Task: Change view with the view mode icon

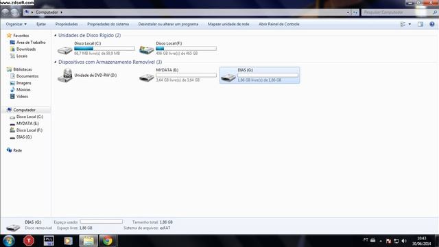Action: coord(403,24)
